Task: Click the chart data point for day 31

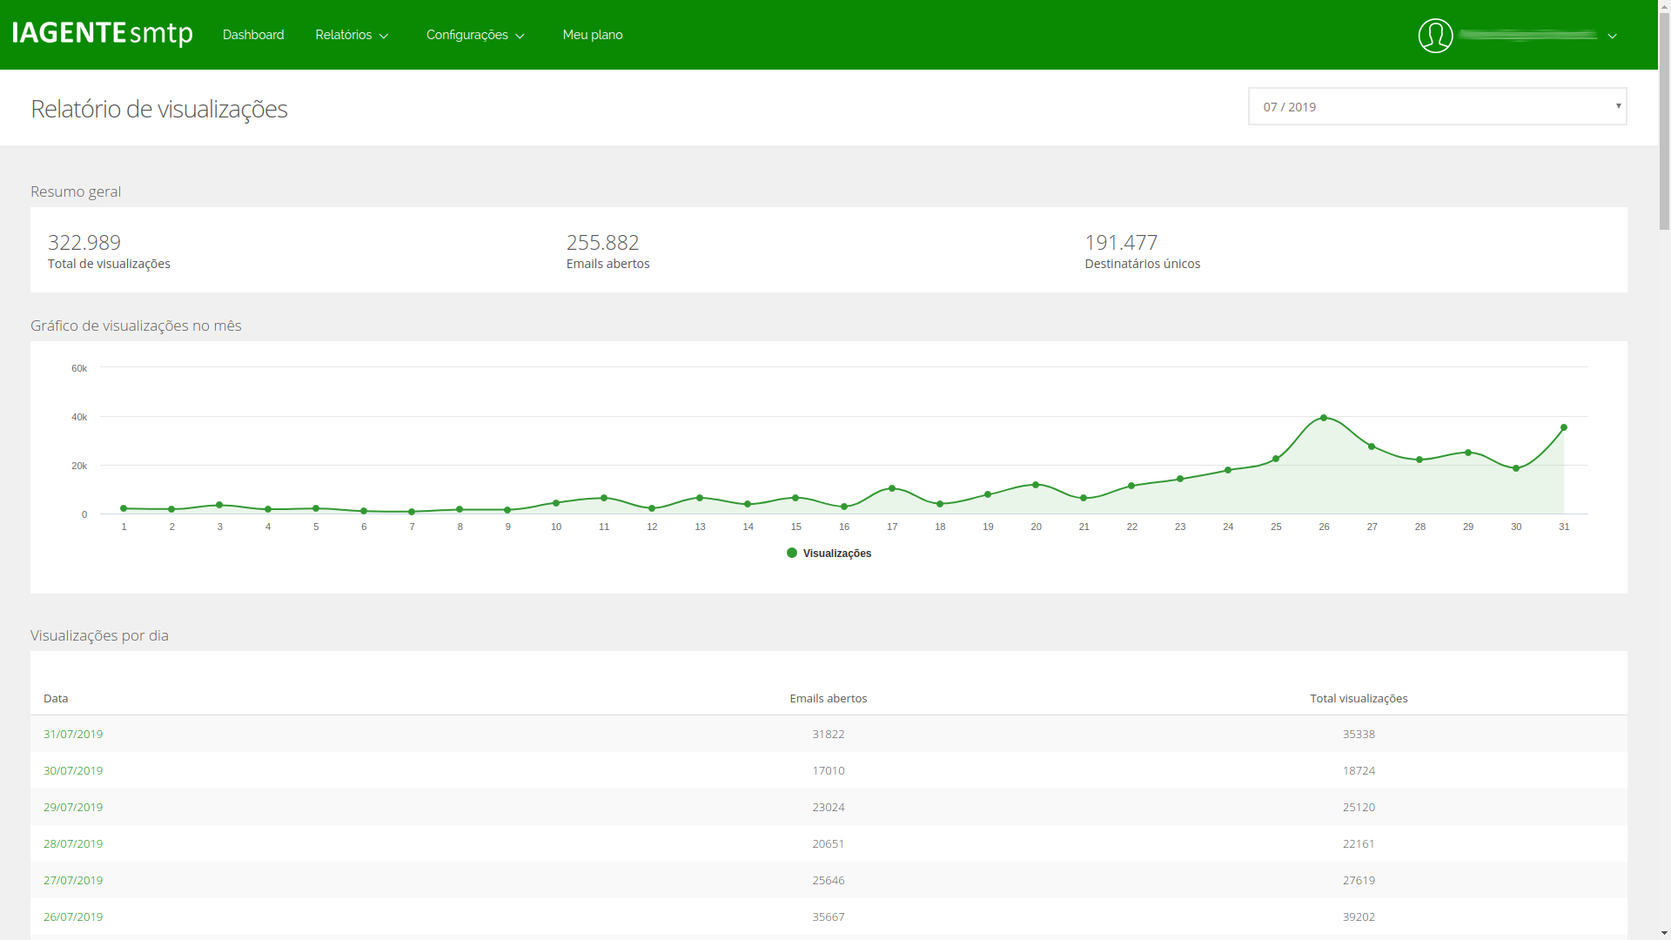Action: click(1564, 428)
